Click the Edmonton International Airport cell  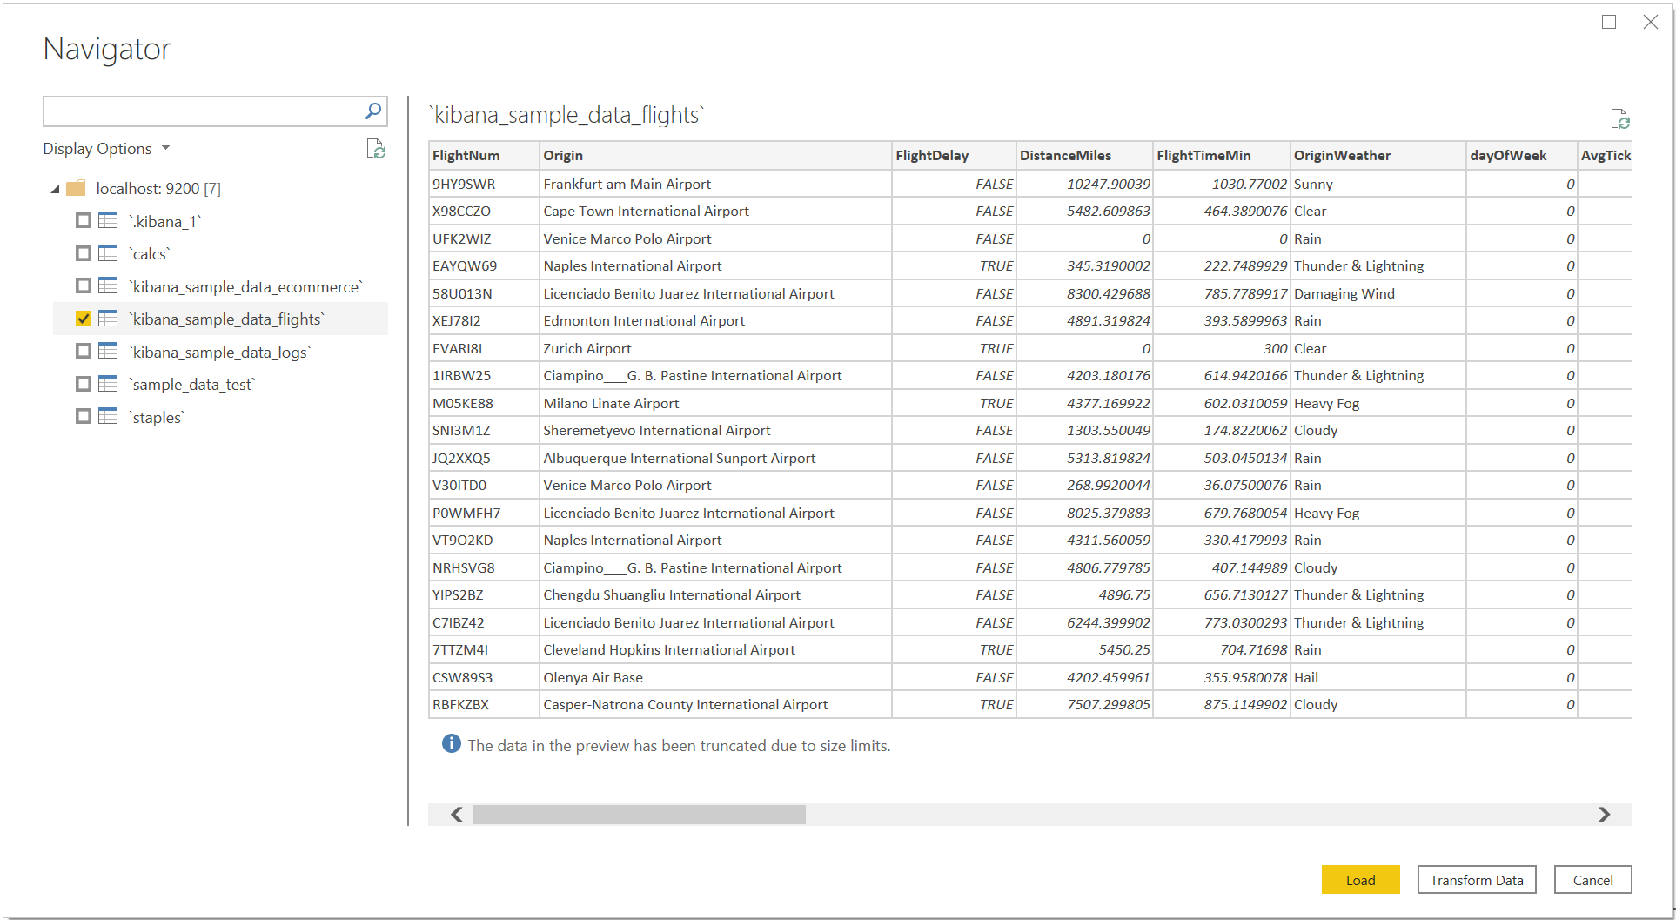point(715,320)
